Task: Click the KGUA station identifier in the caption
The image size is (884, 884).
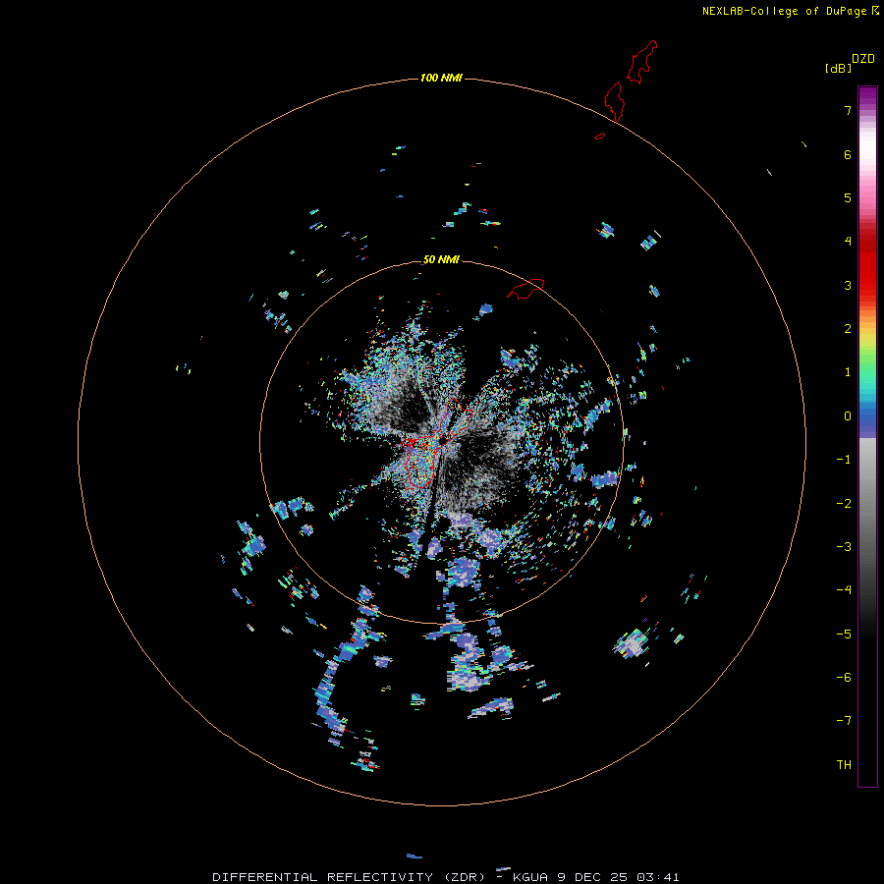Action: coord(530,877)
